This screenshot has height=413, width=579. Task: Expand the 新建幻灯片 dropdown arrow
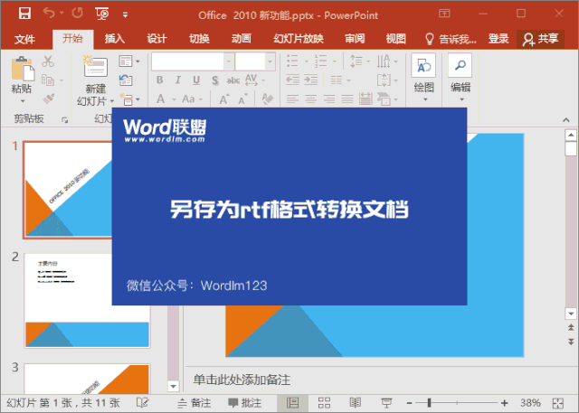point(111,101)
